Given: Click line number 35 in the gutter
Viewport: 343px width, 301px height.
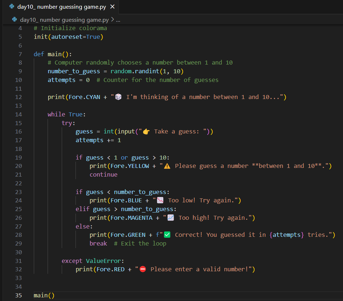Looking at the screenshot, I should pos(18,295).
